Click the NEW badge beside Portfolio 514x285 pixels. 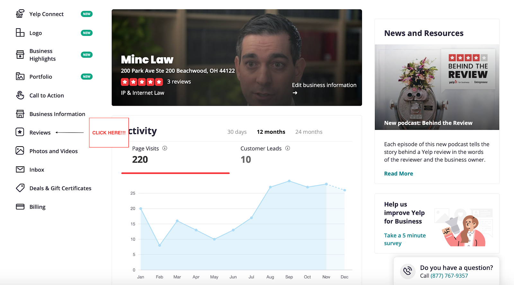87,77
